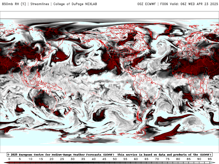Click the "Valid: 06Z WED APR 23 2025" text

pos(194,4)
